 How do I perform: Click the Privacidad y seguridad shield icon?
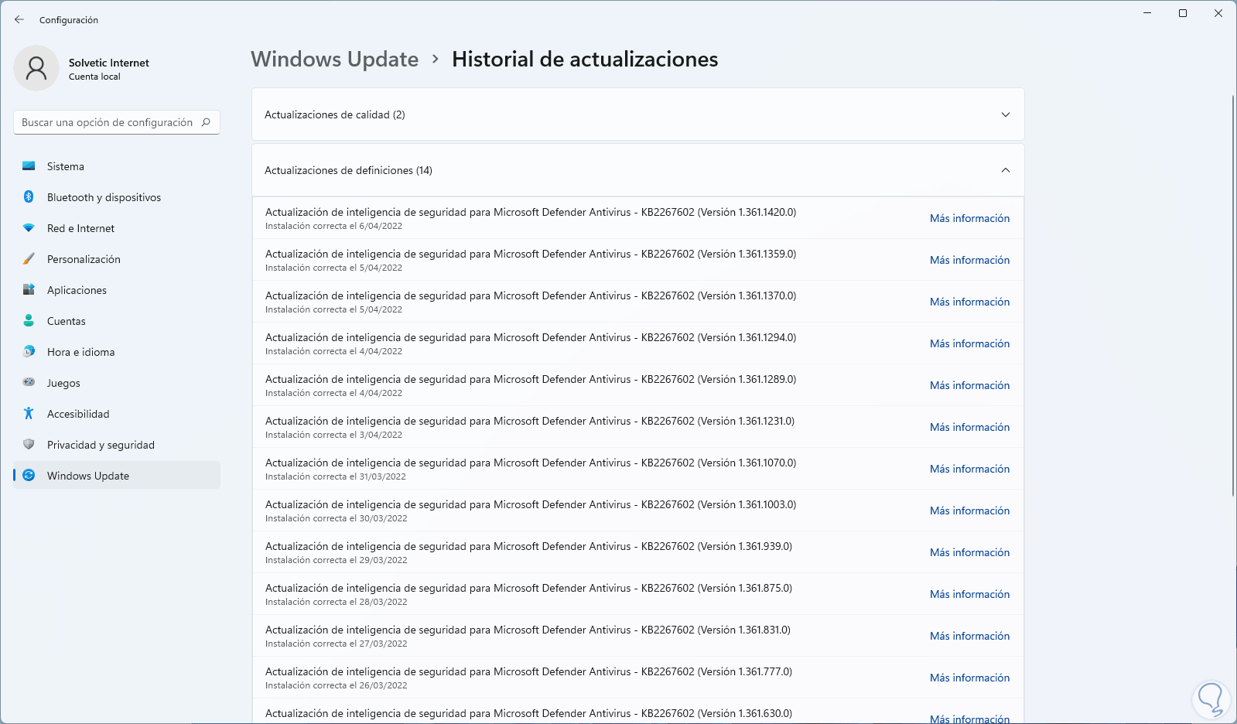29,445
